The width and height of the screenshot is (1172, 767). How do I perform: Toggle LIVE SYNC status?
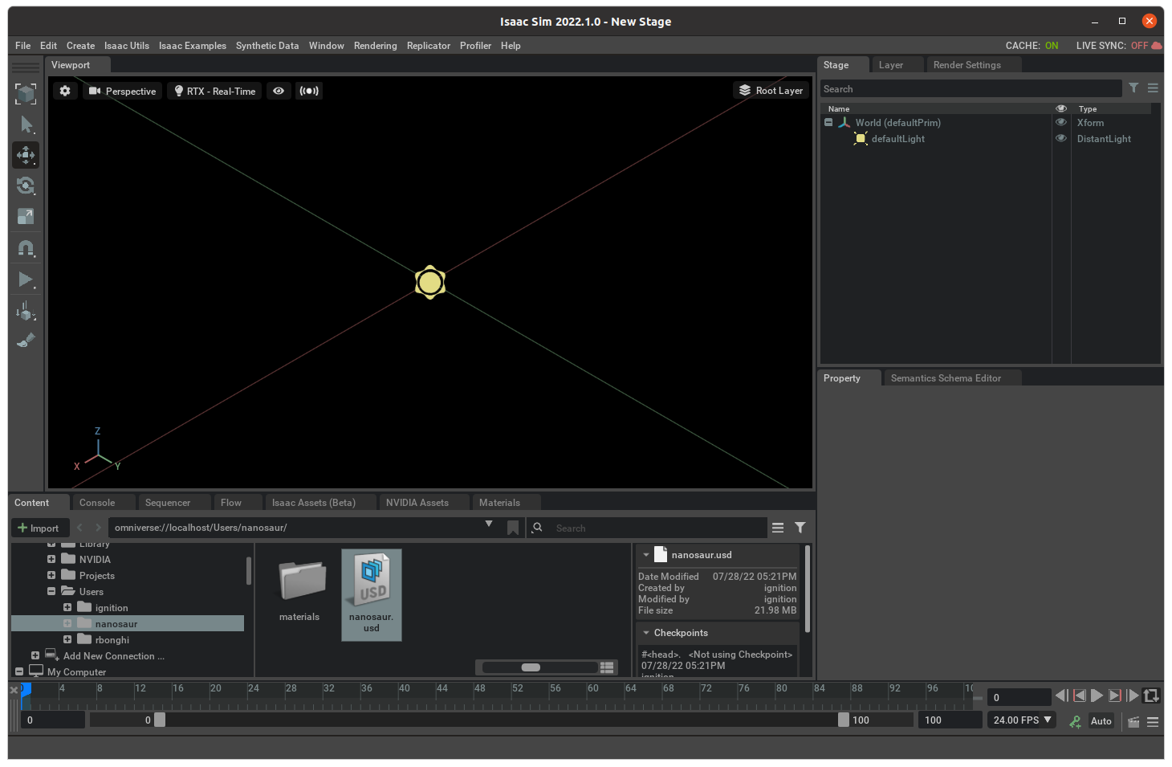click(x=1118, y=46)
